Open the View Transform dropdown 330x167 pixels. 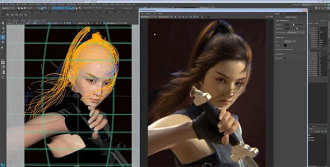click(x=296, y=33)
